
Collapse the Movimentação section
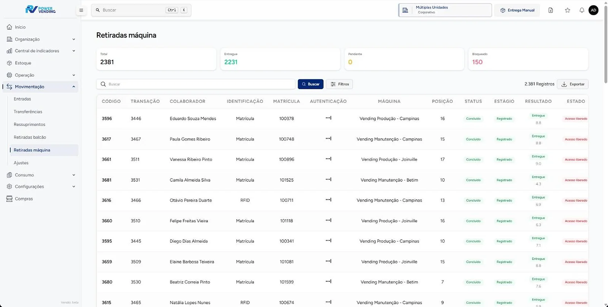[41, 87]
